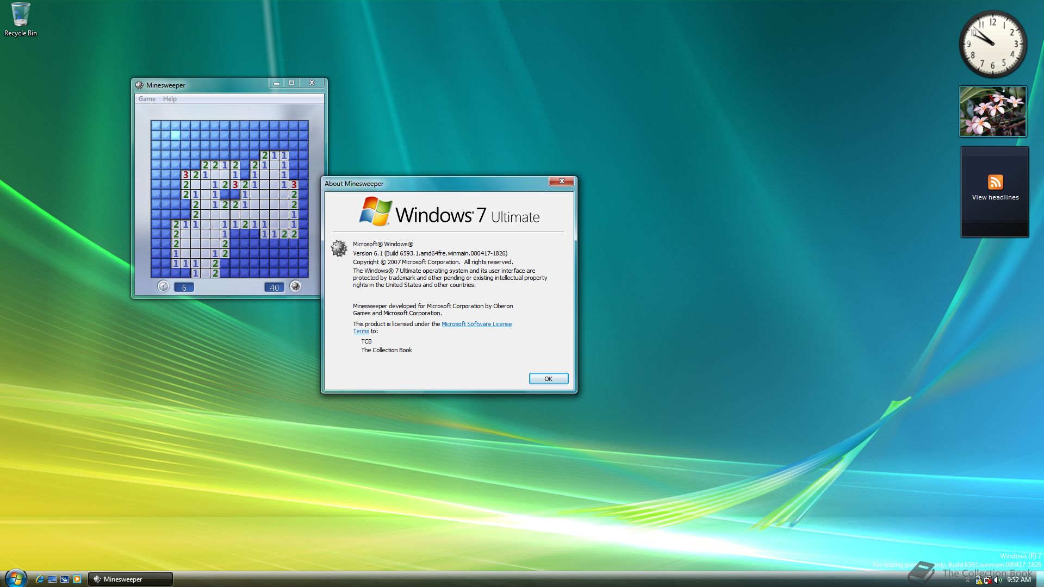Open the Recycle Bin desktop icon

21,20
